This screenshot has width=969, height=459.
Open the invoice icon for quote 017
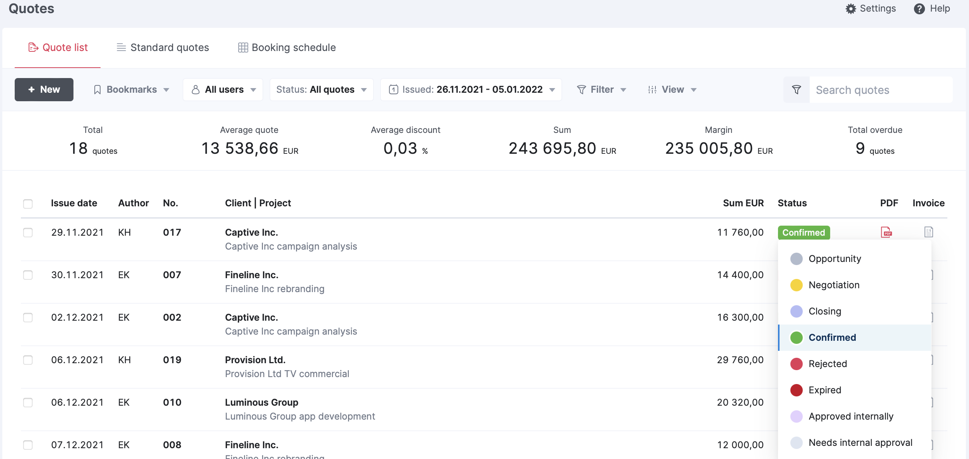928,232
